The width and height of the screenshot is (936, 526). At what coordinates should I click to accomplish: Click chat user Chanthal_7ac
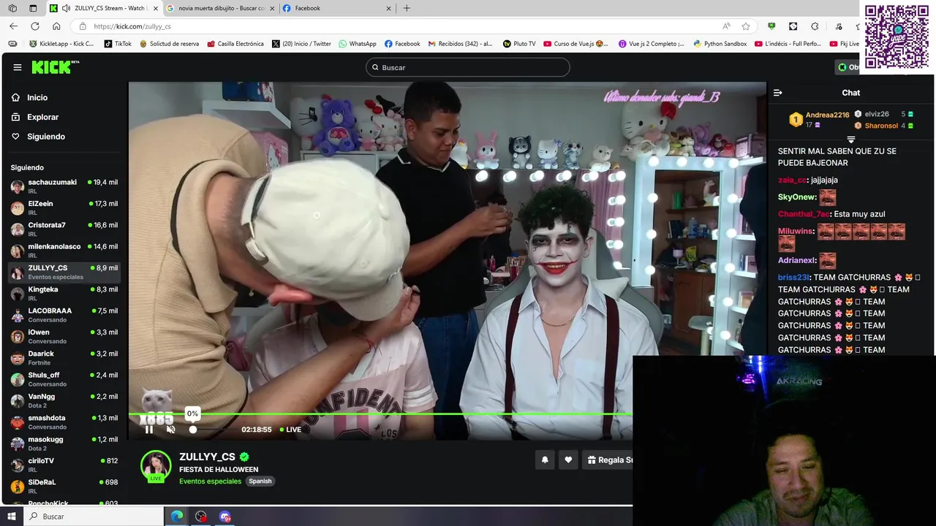(x=804, y=214)
